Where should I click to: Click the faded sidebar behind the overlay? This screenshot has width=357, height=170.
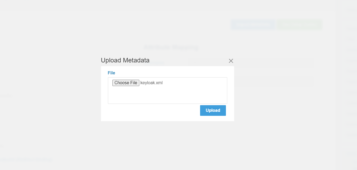coord(350,80)
